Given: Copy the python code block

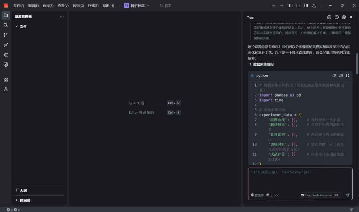Looking at the screenshot, I should point(334,76).
